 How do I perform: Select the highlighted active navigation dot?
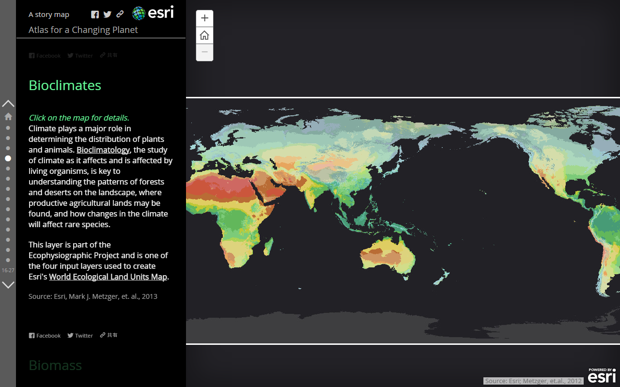pos(8,158)
